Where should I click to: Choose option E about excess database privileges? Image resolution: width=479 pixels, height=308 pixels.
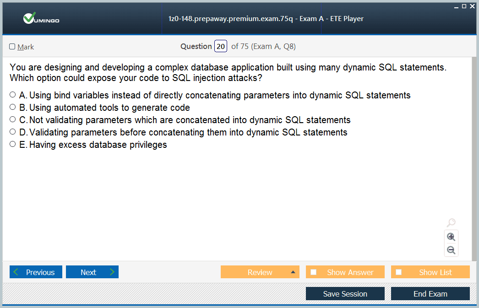(12, 144)
